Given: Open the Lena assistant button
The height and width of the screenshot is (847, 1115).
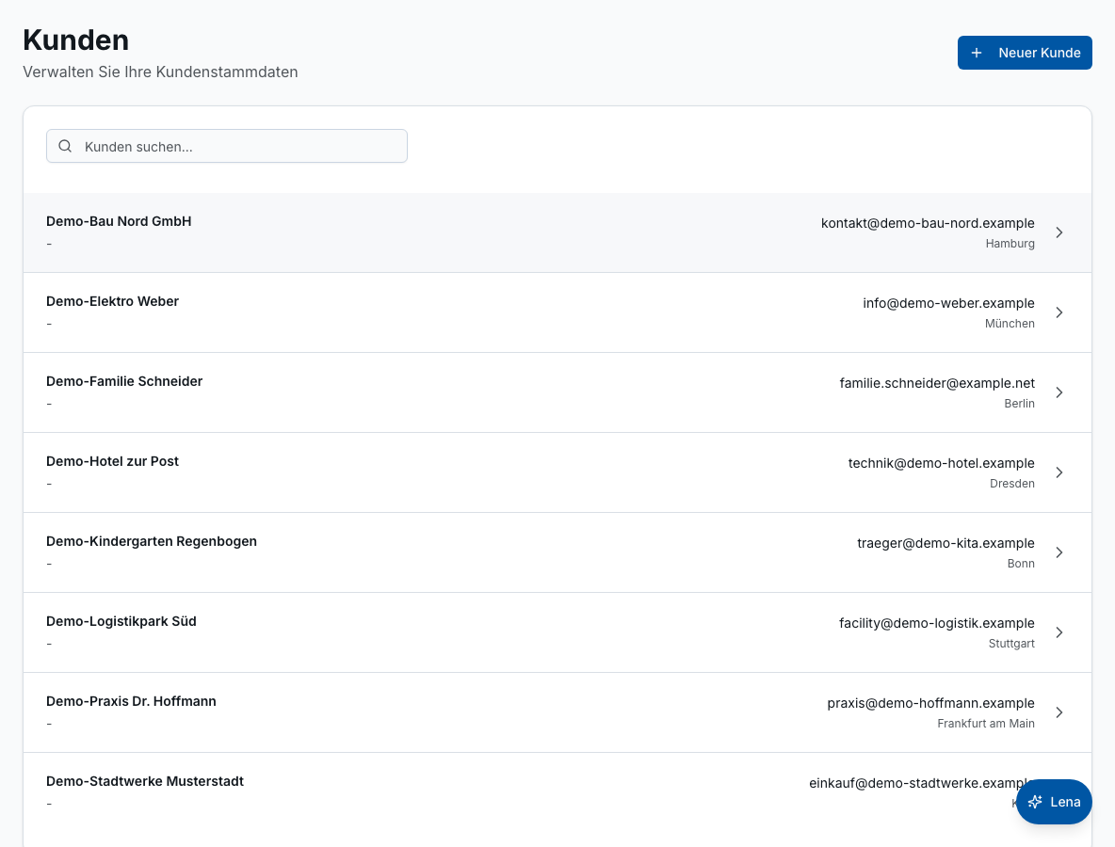Looking at the screenshot, I should [x=1053, y=802].
